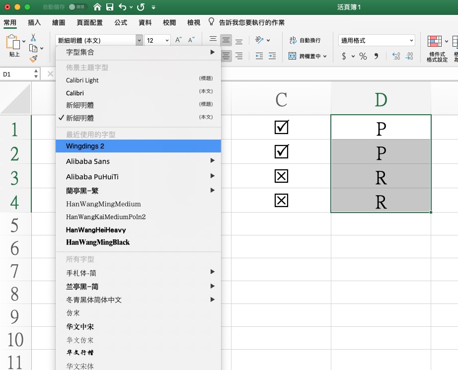
Task: Click the Home icon in title bar
Action: click(x=97, y=7)
